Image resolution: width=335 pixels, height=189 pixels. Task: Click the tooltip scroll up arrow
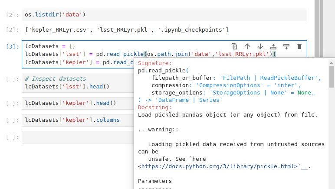(x=332, y=63)
